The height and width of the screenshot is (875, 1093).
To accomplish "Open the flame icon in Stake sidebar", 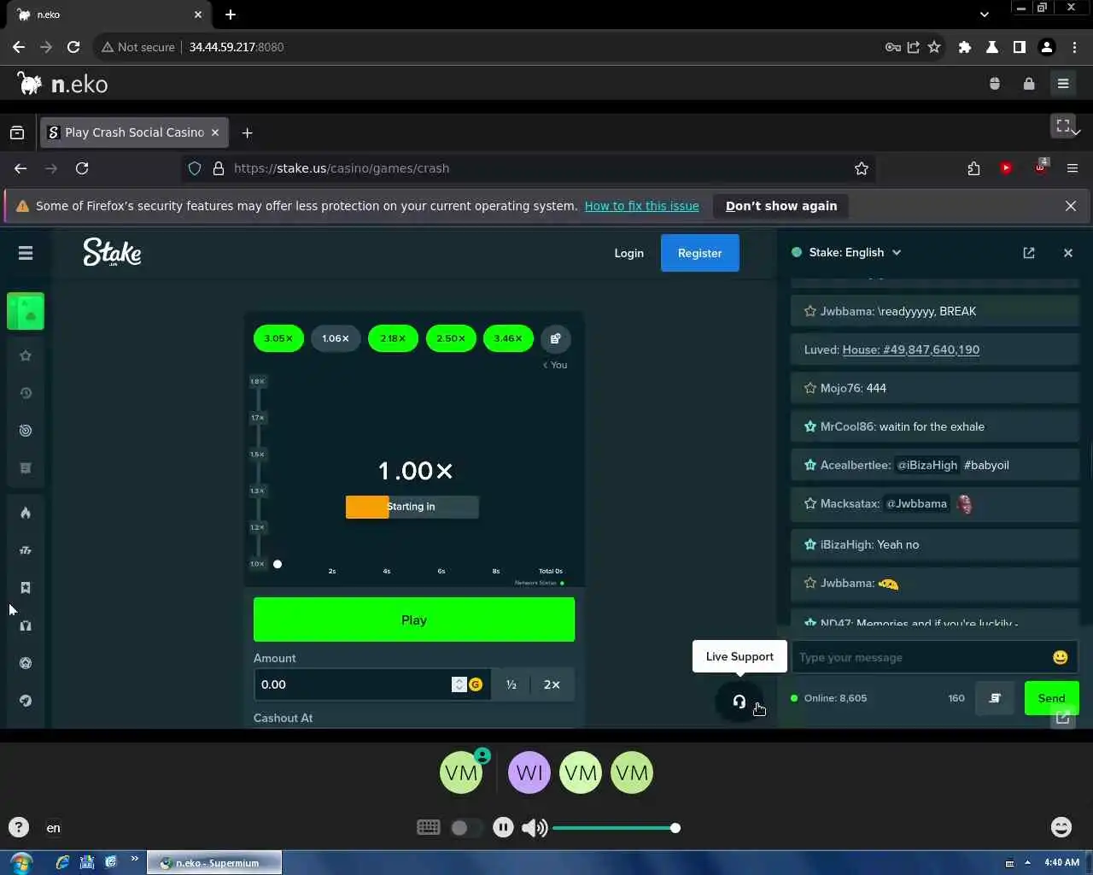I will click(26, 513).
